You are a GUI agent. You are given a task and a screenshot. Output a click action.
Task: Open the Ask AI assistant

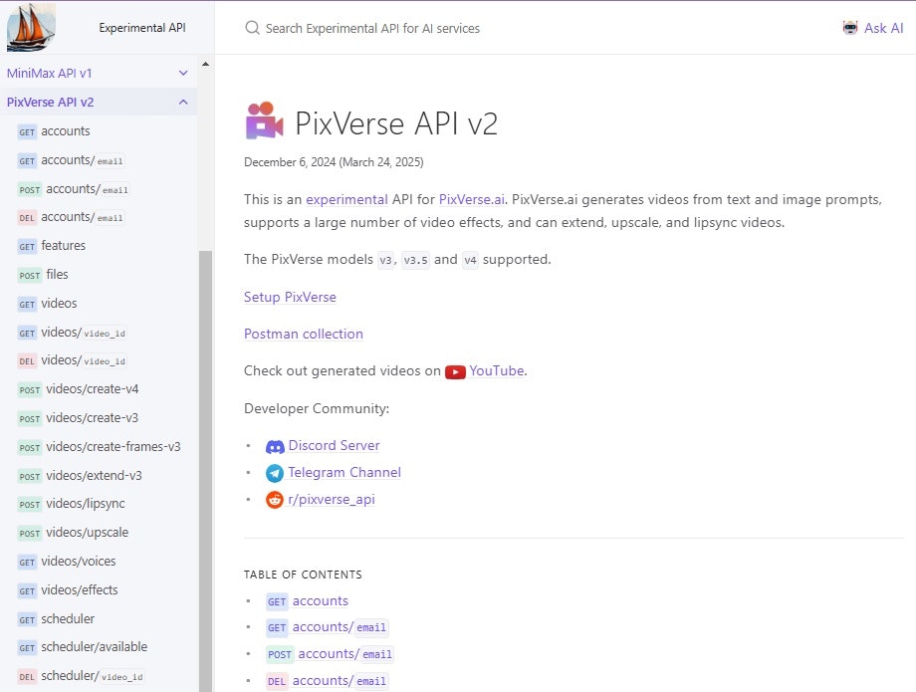click(873, 28)
